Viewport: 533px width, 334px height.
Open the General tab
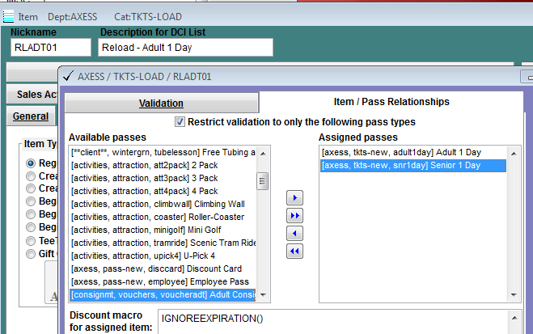(x=31, y=116)
